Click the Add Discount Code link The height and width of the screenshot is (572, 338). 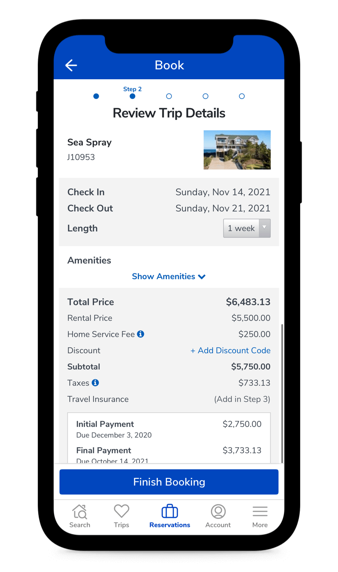pyautogui.click(x=230, y=350)
